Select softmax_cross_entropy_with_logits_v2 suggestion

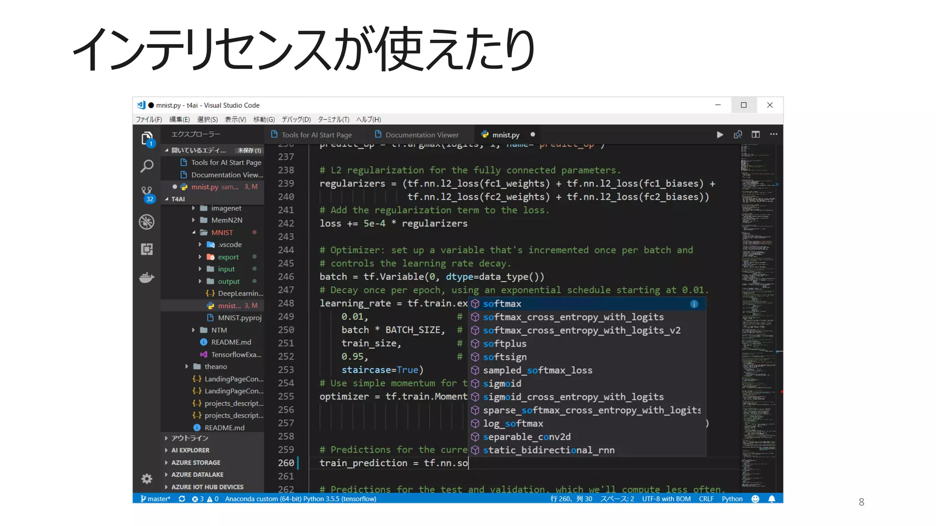click(x=587, y=330)
